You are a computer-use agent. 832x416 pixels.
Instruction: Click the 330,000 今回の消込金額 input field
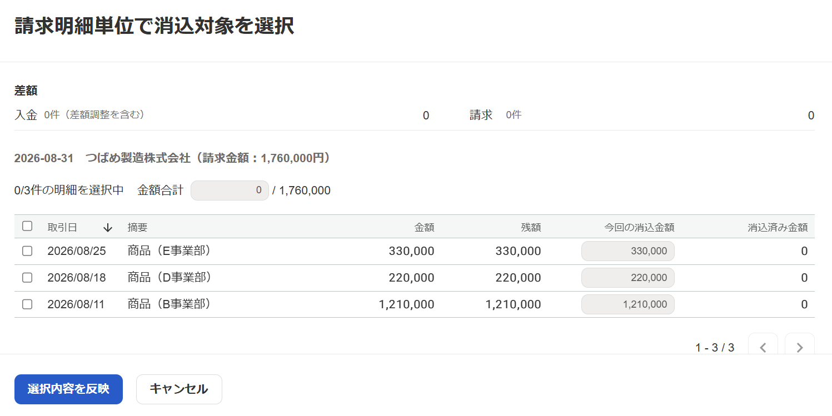point(628,251)
